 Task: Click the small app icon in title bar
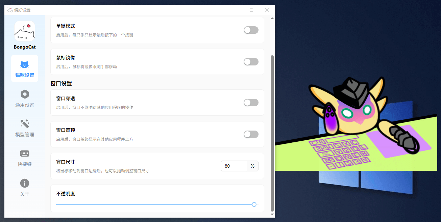(x=10, y=10)
